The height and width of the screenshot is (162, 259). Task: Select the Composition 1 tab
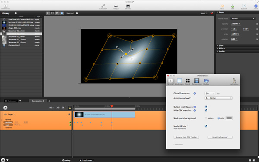point(38,101)
